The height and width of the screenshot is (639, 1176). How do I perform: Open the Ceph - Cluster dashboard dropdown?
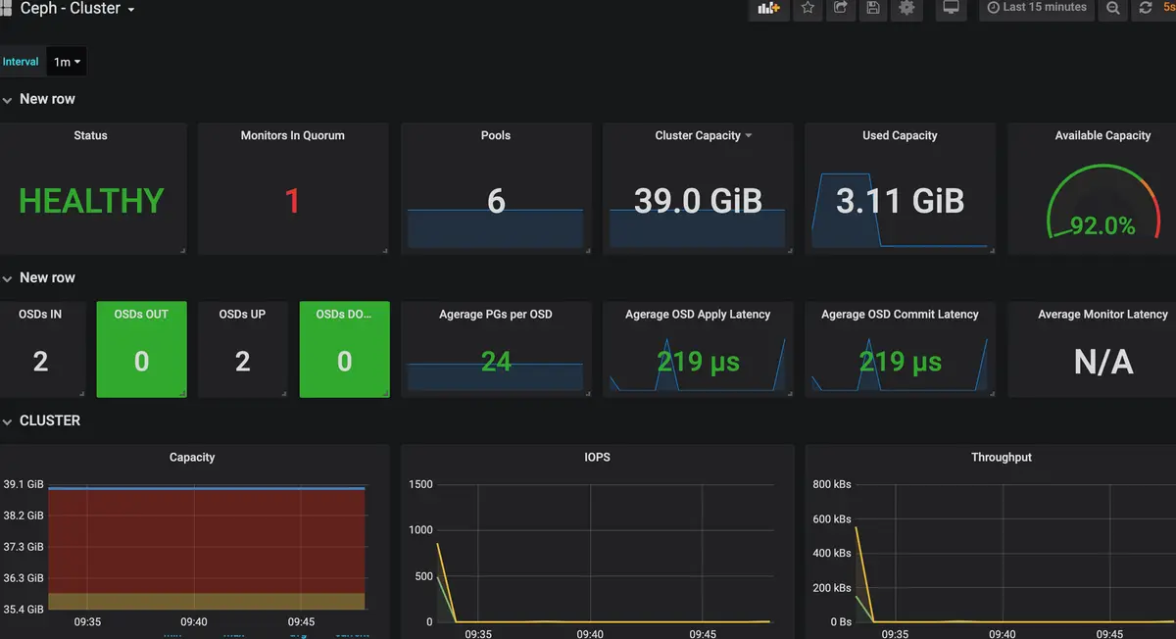[77, 8]
